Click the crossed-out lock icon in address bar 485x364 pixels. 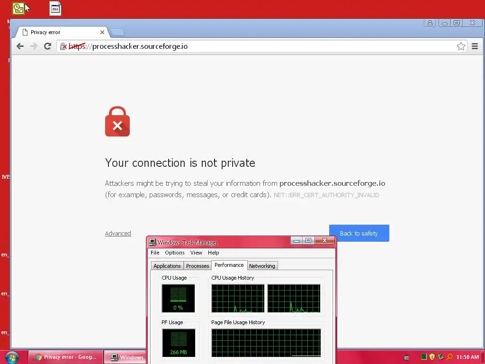[63, 46]
